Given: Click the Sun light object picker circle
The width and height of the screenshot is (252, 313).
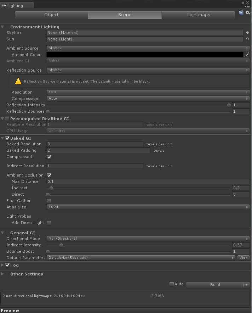Looking at the screenshot, I should tap(247, 39).
